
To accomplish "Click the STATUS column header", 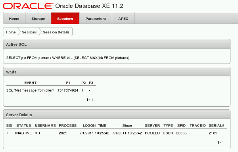I will click(x=24, y=125).
